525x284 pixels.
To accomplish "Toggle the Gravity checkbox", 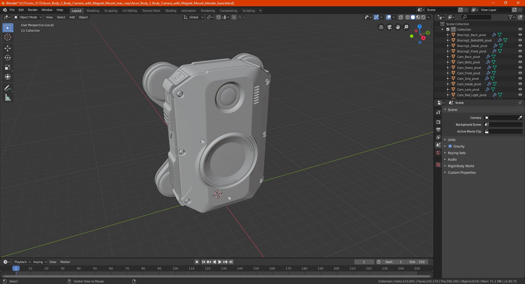I will (450, 146).
